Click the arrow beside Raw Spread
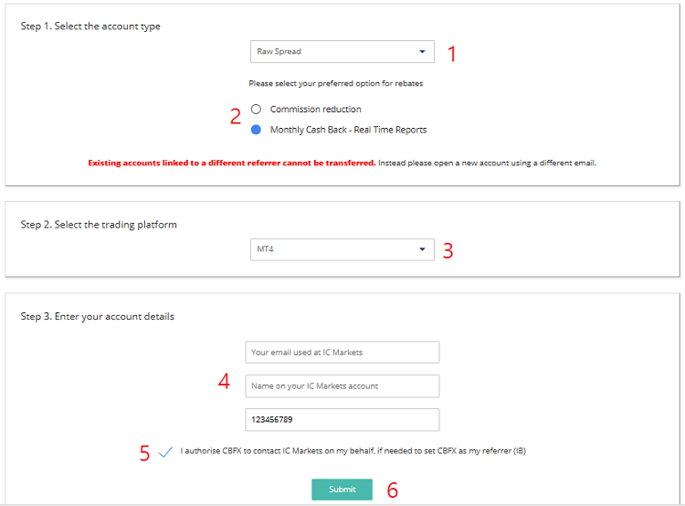685x506 pixels. (x=422, y=52)
